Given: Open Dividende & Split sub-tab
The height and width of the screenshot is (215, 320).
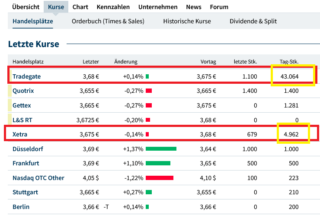Looking at the screenshot, I should [x=253, y=21].
